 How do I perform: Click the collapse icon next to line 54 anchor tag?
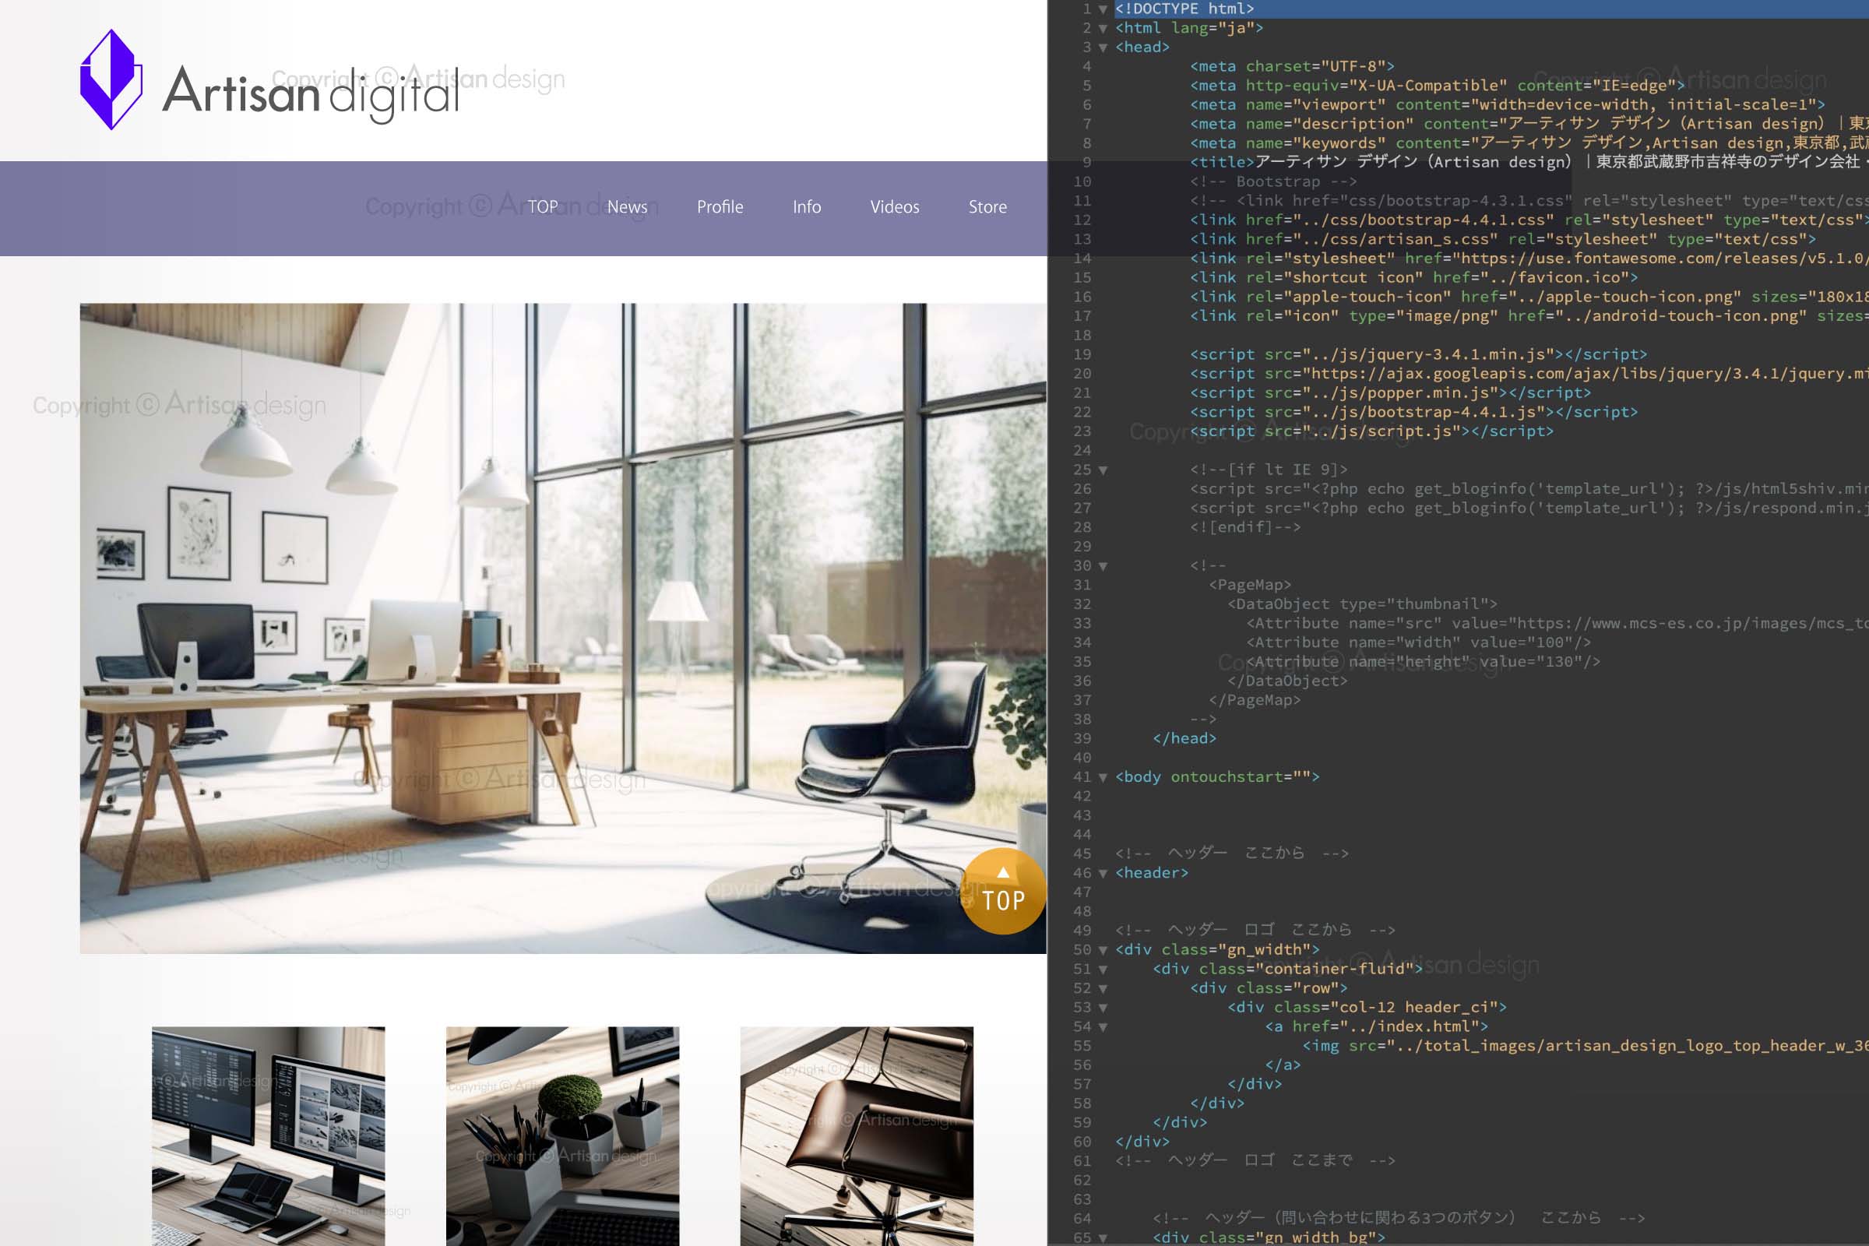click(x=1103, y=1025)
